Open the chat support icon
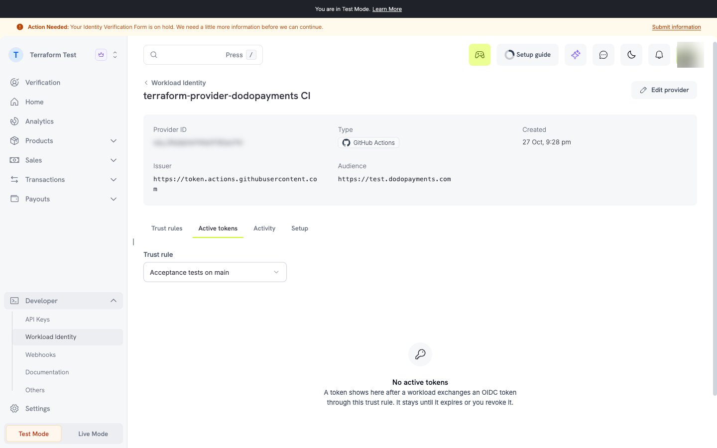The width and height of the screenshot is (717, 448). pyautogui.click(x=603, y=55)
